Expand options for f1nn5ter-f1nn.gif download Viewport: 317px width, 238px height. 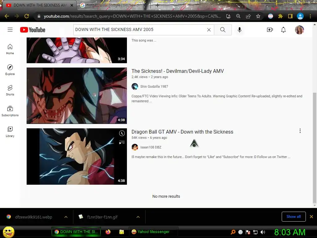pyautogui.click(x=138, y=217)
